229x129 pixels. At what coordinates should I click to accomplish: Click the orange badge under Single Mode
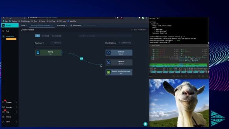(11, 39)
